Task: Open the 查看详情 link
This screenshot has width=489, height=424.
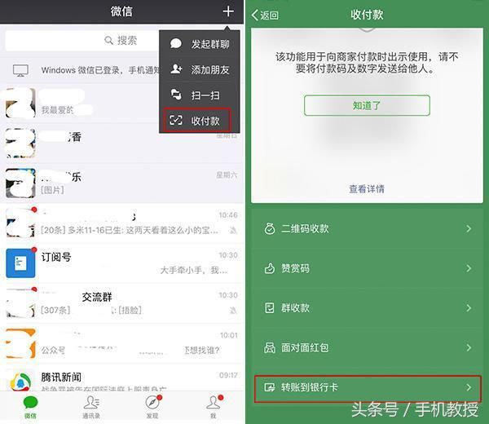Action: tap(367, 188)
